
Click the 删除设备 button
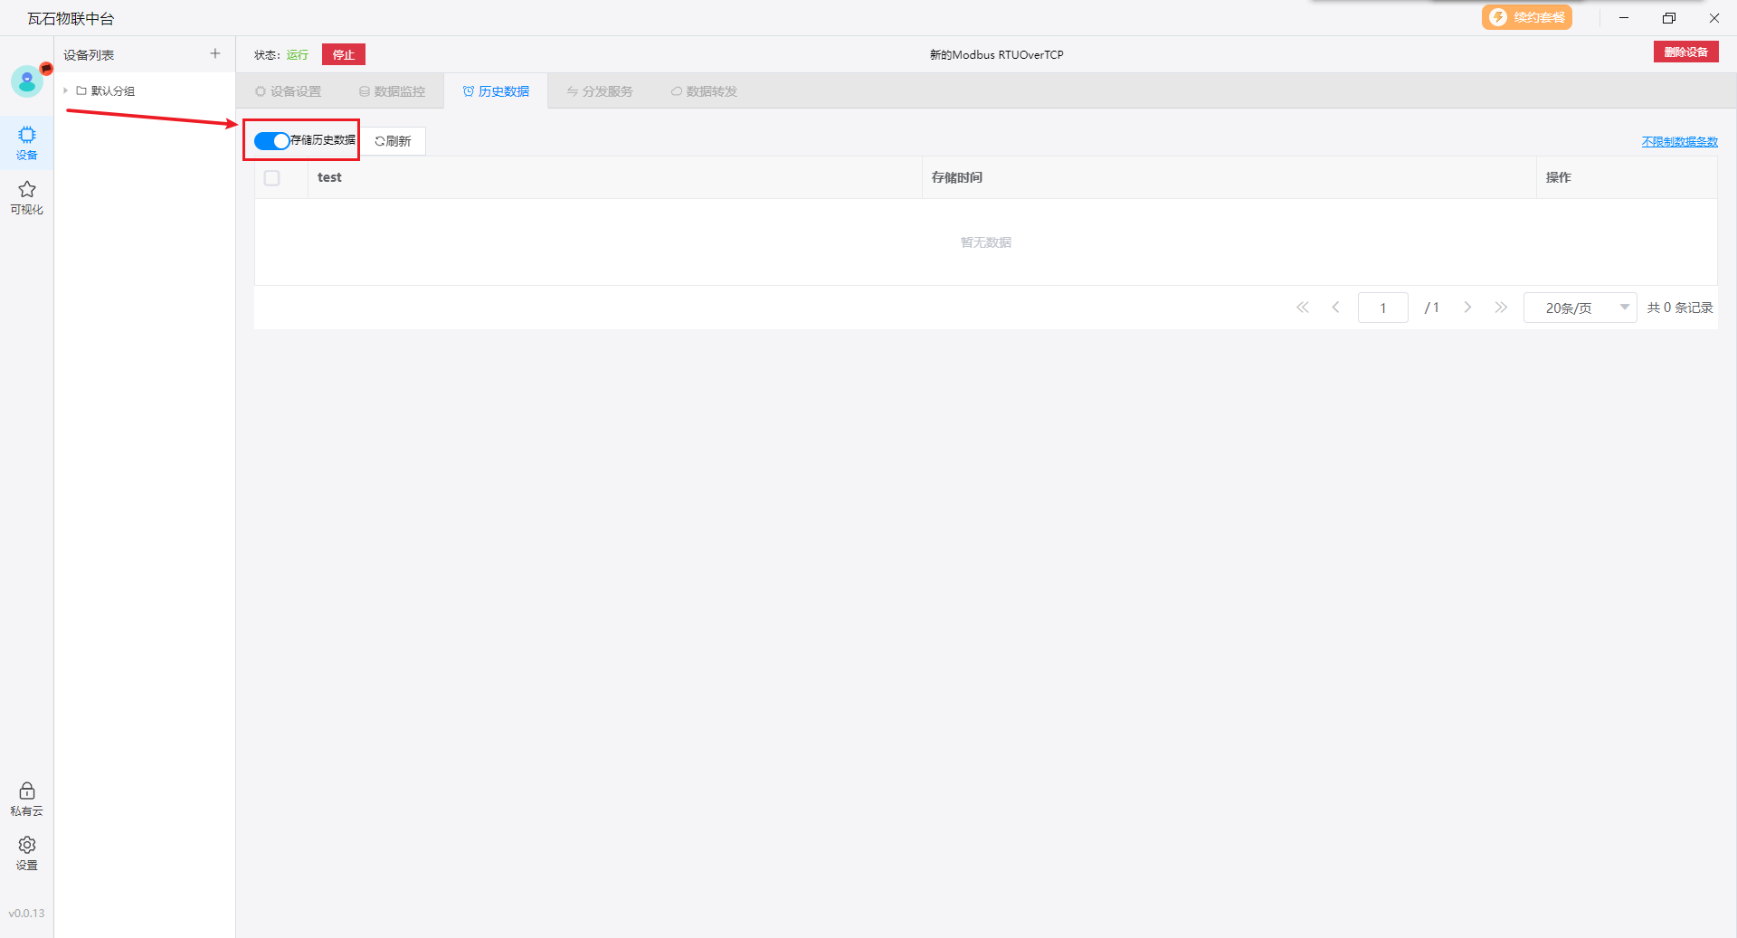tap(1685, 52)
